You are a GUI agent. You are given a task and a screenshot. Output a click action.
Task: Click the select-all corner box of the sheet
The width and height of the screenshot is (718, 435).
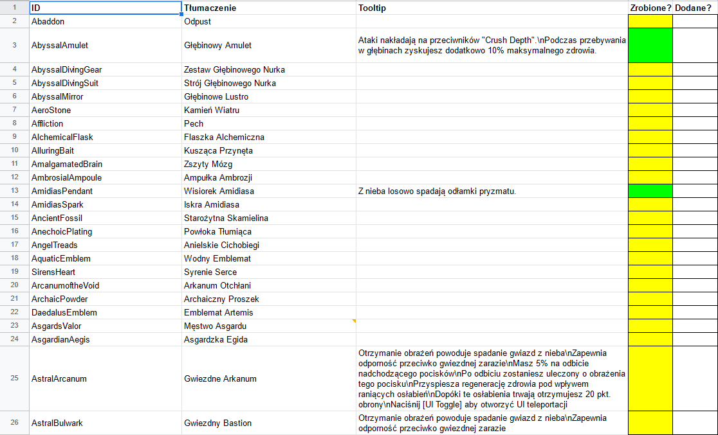(x=14, y=8)
